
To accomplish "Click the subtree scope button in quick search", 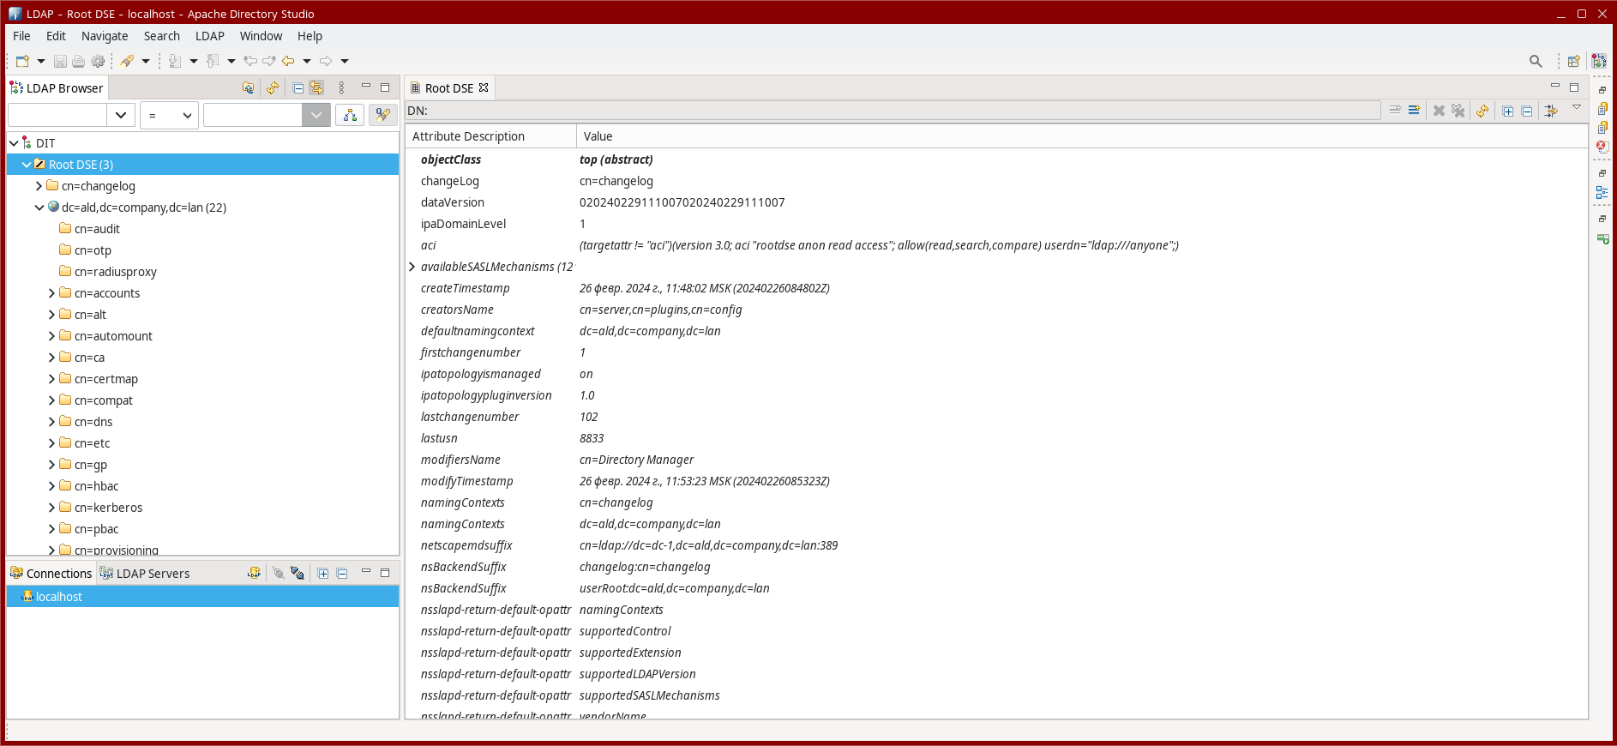I will tap(350, 115).
